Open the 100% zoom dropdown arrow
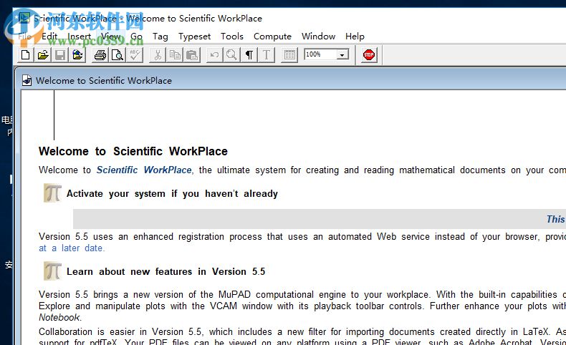 click(342, 54)
